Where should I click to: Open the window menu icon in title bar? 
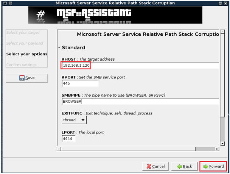point(5,3)
